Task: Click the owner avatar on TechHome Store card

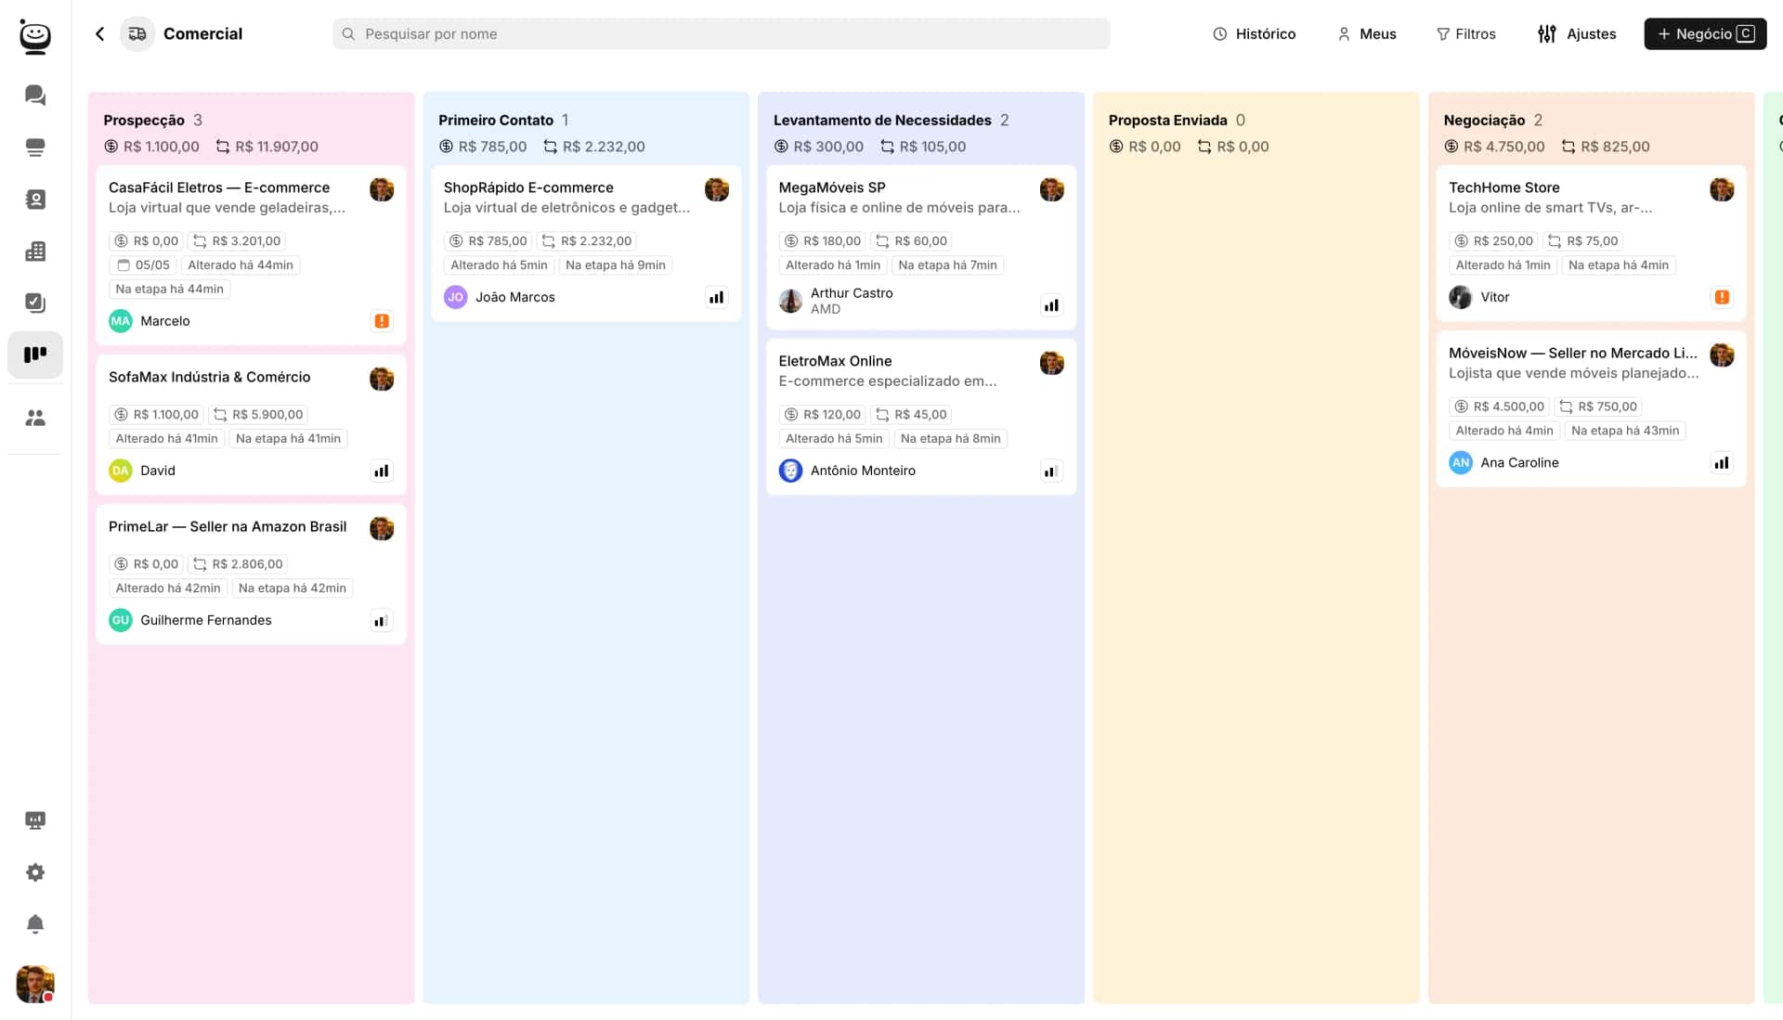Action: [x=1722, y=189]
